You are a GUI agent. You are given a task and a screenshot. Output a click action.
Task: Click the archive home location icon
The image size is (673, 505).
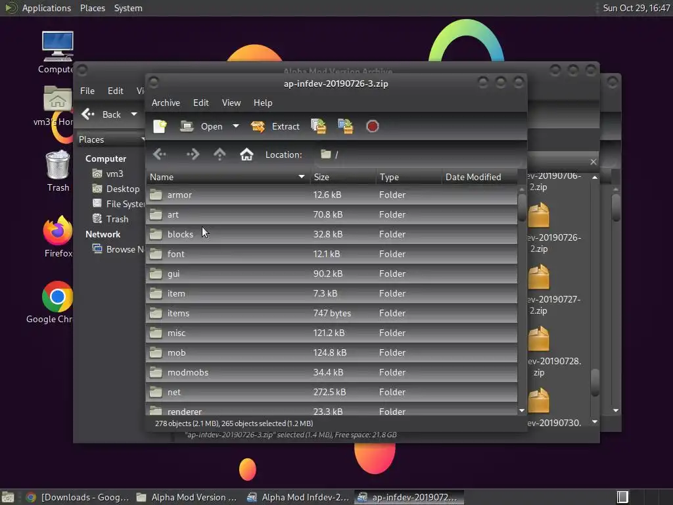[x=246, y=154]
